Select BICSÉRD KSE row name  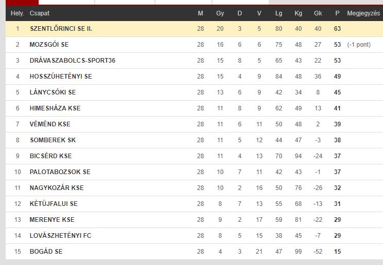click(50, 156)
